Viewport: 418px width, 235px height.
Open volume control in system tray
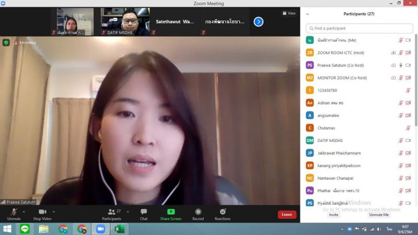coord(379,229)
